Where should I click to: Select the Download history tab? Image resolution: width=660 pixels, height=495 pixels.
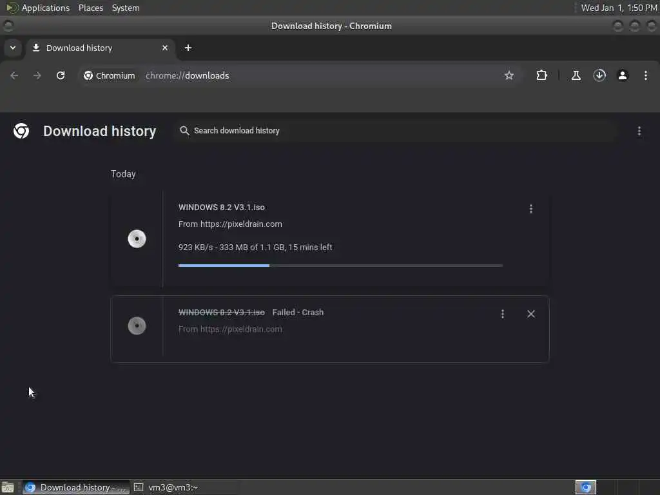coord(99,48)
